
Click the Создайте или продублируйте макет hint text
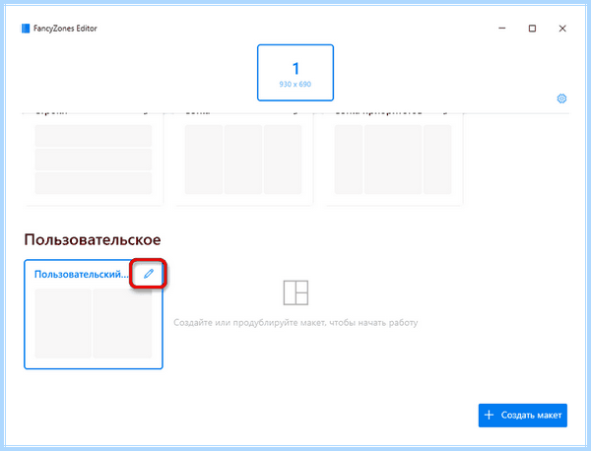click(x=295, y=323)
